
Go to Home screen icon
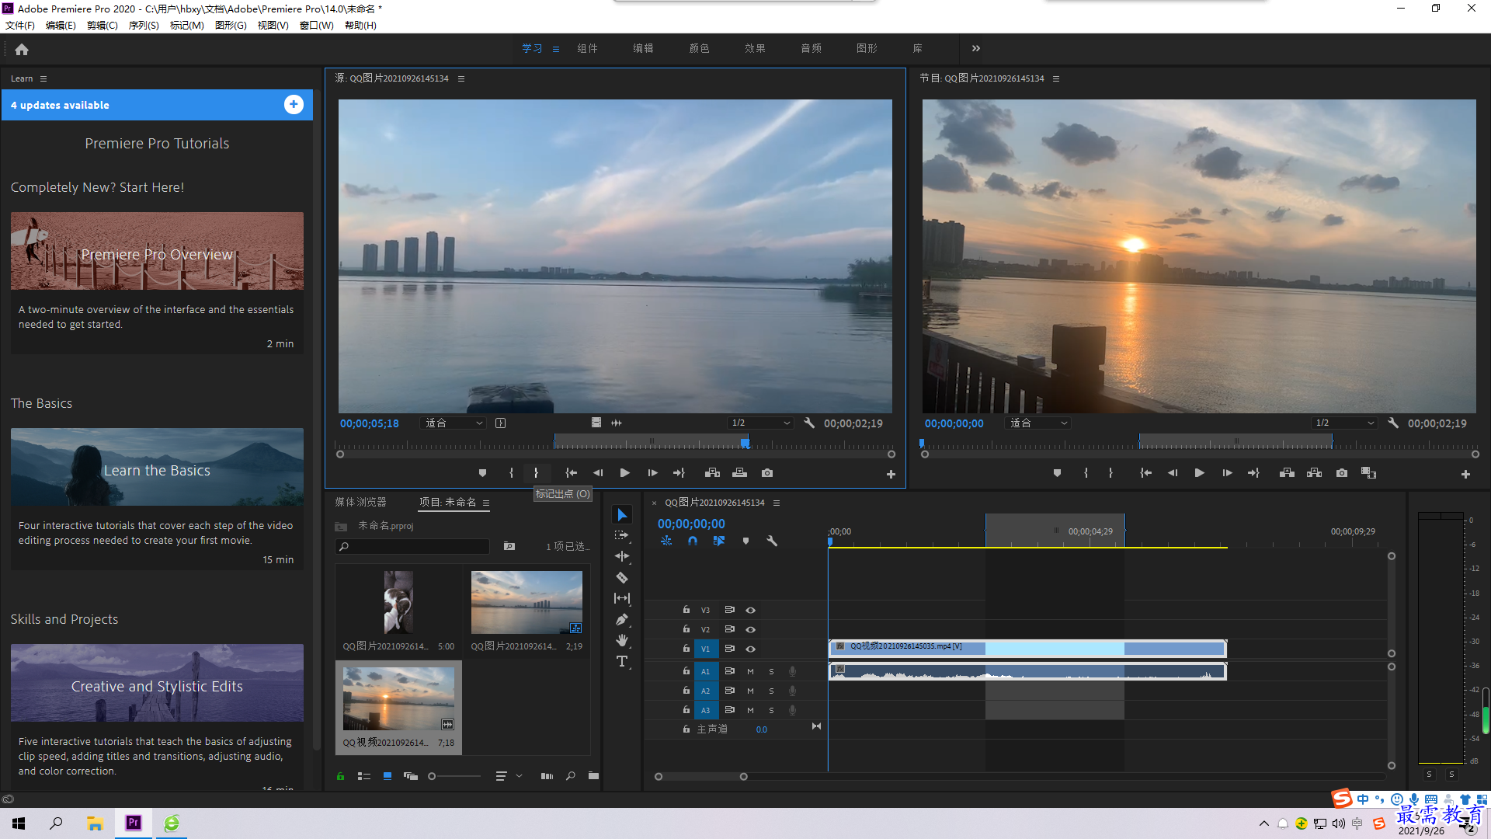pos(22,50)
